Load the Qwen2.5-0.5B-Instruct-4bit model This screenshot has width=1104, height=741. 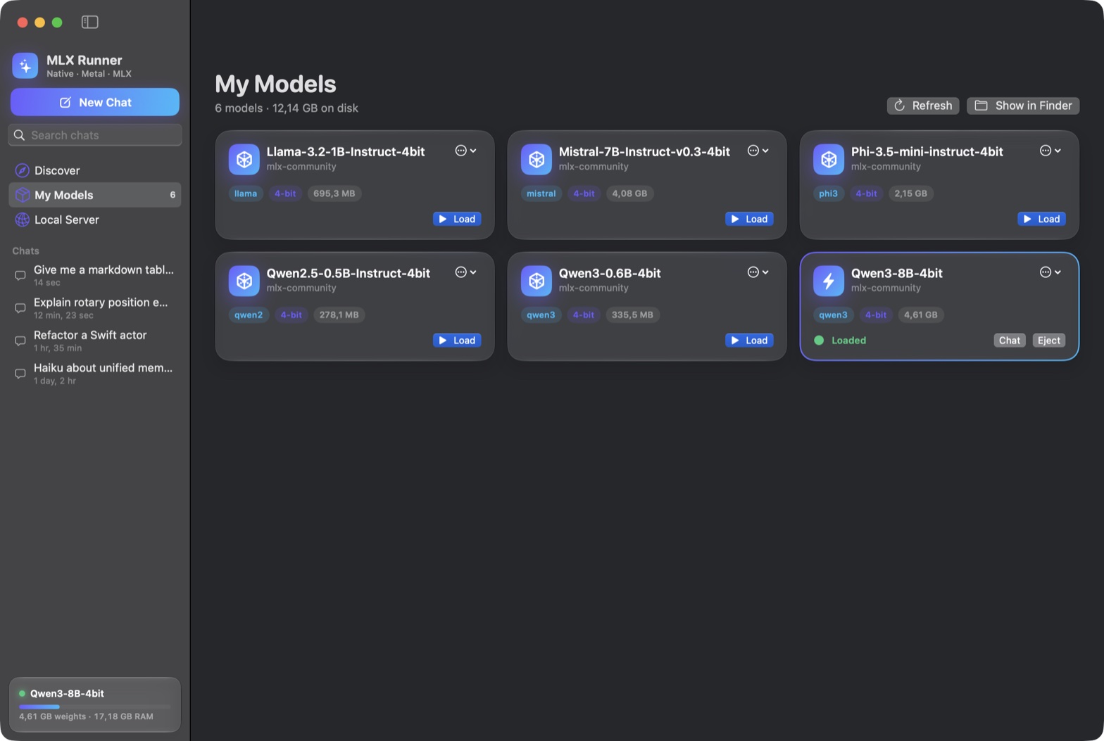(x=457, y=341)
